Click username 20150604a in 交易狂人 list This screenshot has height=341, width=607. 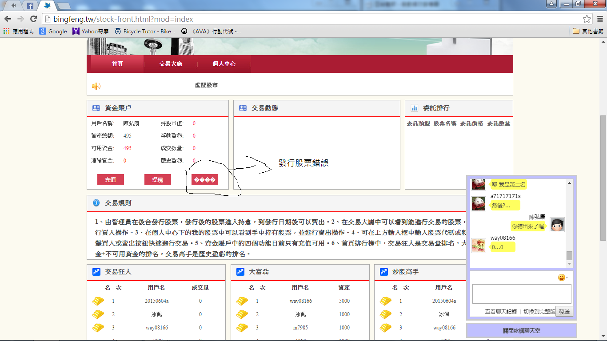click(x=156, y=301)
